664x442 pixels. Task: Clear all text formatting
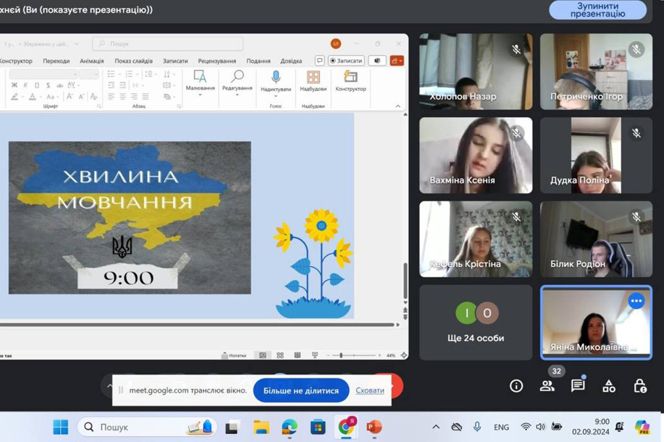tap(94, 96)
